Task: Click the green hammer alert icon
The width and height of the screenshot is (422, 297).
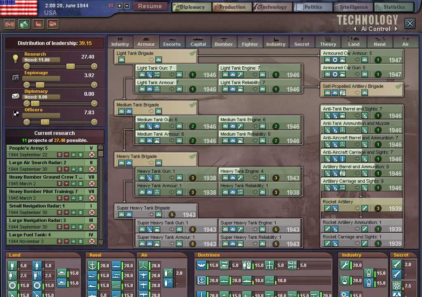Action: coord(24,24)
